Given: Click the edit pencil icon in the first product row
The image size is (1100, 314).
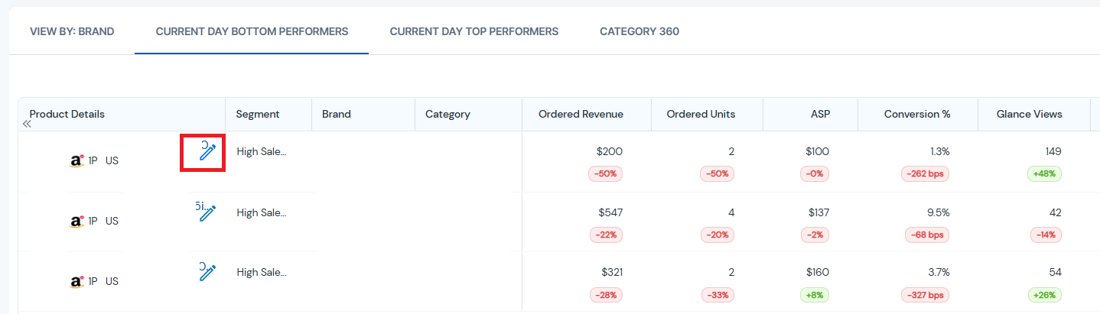Looking at the screenshot, I should point(207,152).
